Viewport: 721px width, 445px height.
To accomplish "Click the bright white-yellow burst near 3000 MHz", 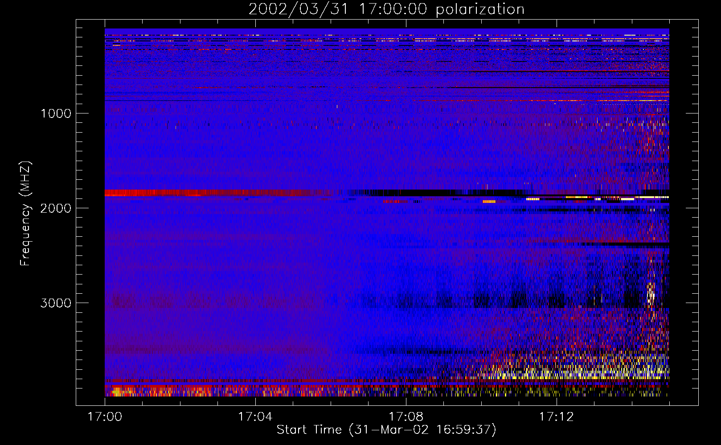I will click(651, 295).
